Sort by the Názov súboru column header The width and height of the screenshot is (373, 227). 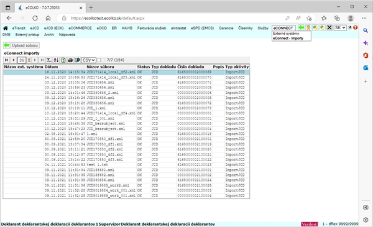(100, 67)
